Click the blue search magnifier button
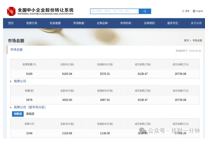205x141 pixels. (x=145, y=11)
